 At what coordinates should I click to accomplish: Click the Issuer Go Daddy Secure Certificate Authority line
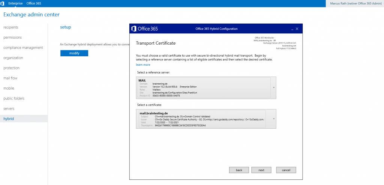click(210, 119)
